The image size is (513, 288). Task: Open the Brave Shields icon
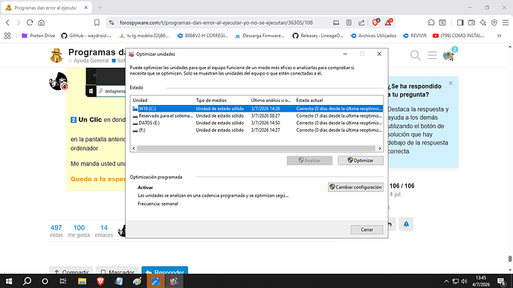pos(375,22)
